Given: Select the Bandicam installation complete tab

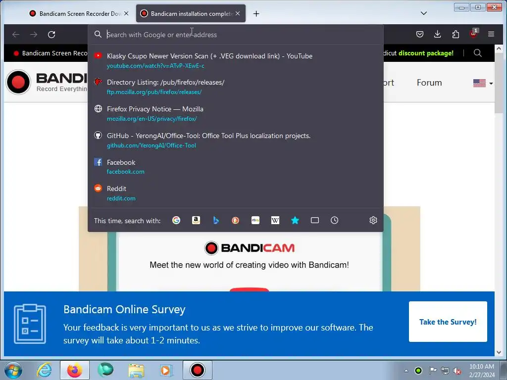Looking at the screenshot, I should click(x=191, y=13).
